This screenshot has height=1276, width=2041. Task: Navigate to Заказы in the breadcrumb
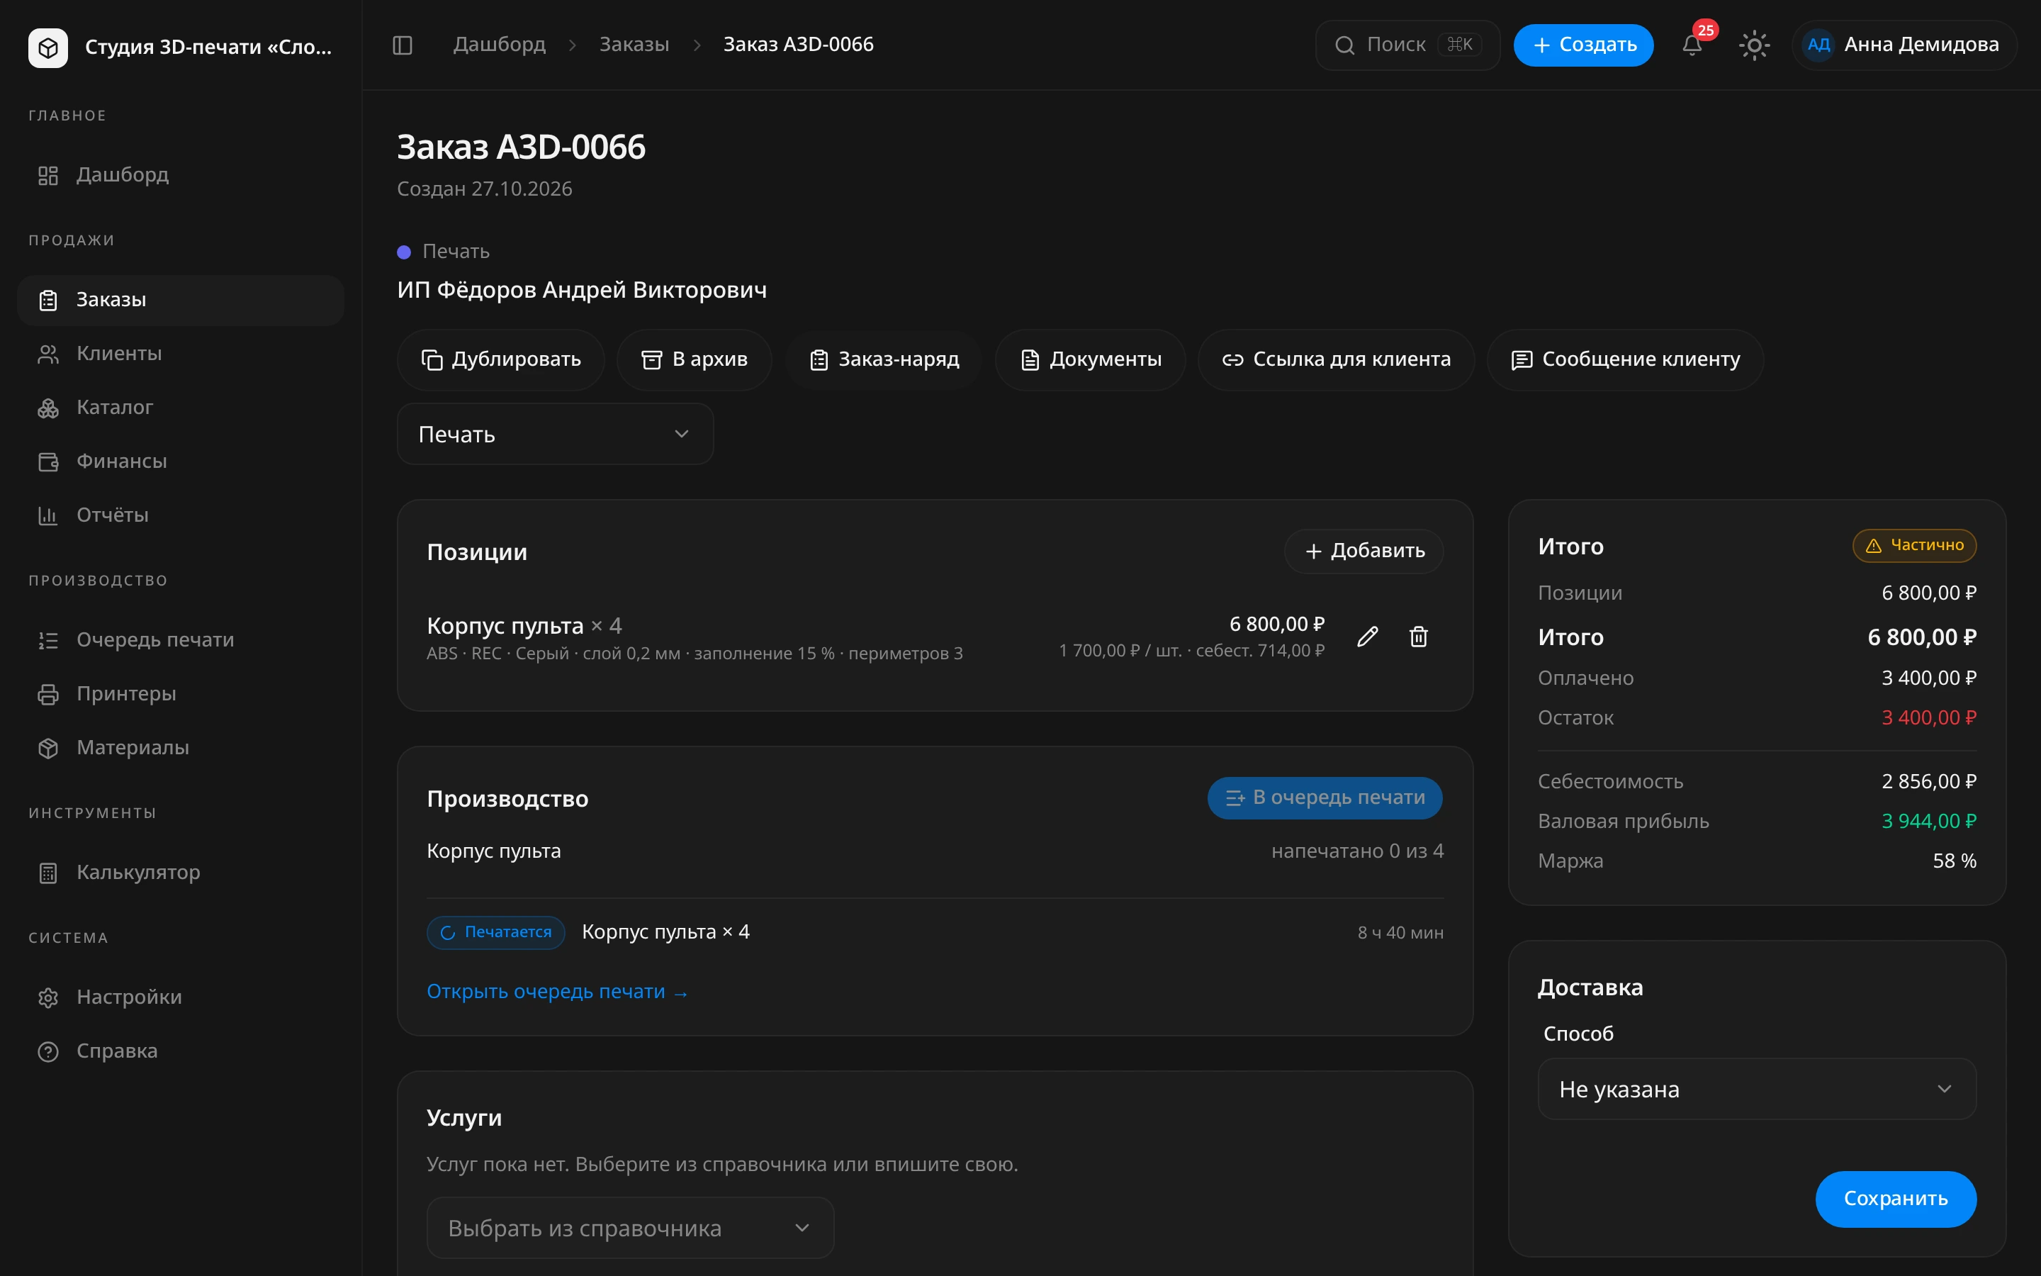click(634, 45)
